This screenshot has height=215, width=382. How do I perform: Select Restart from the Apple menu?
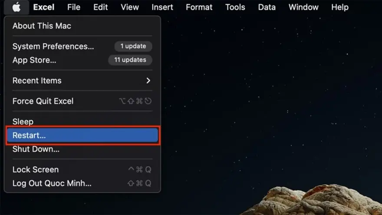(x=82, y=135)
